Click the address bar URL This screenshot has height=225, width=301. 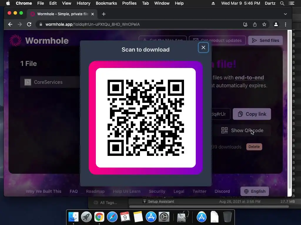point(93,24)
